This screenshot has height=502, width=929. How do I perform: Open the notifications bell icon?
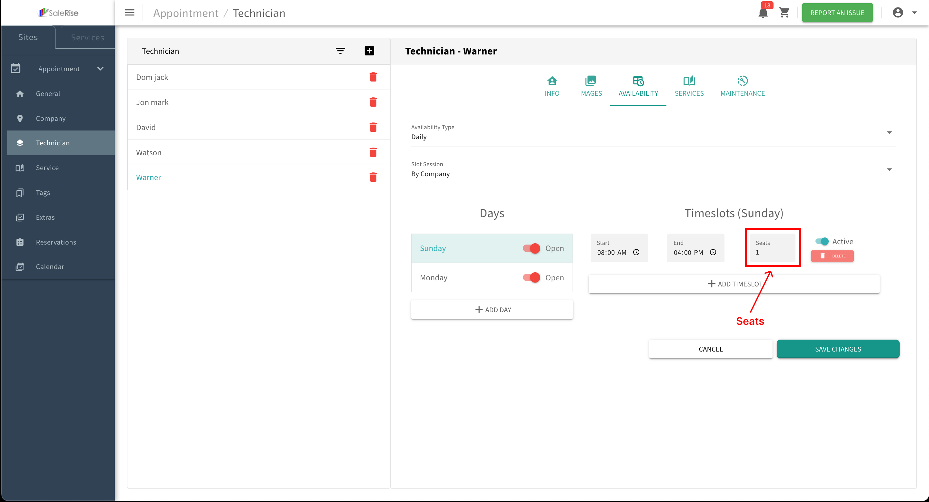click(x=763, y=13)
